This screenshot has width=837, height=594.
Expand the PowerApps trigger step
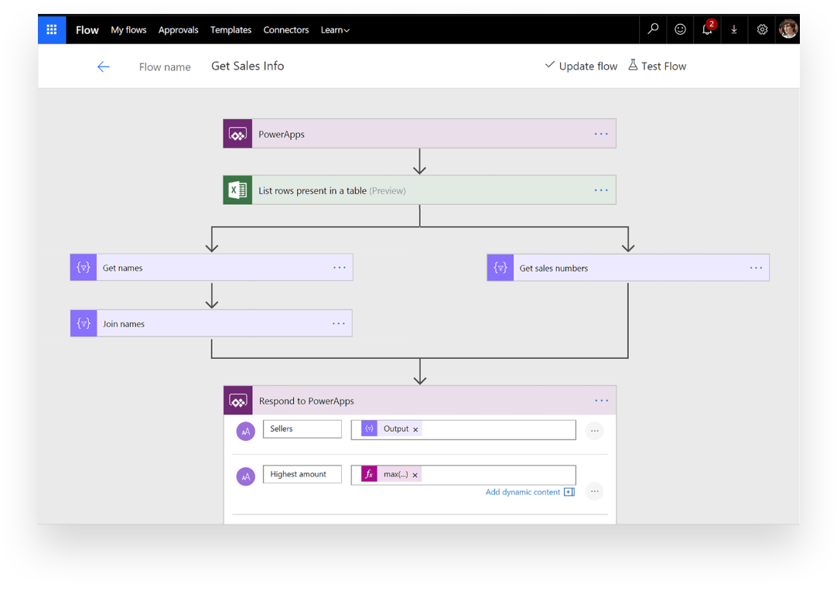[x=419, y=134]
